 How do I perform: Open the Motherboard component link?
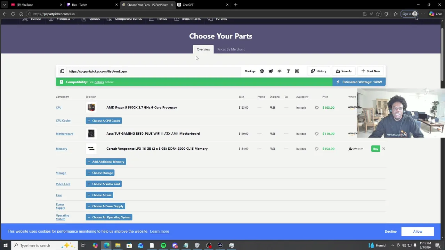tap(65, 134)
